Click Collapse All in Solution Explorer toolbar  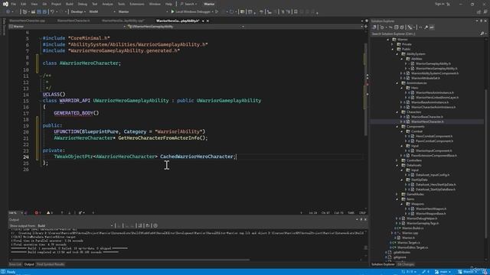pos(397,27)
